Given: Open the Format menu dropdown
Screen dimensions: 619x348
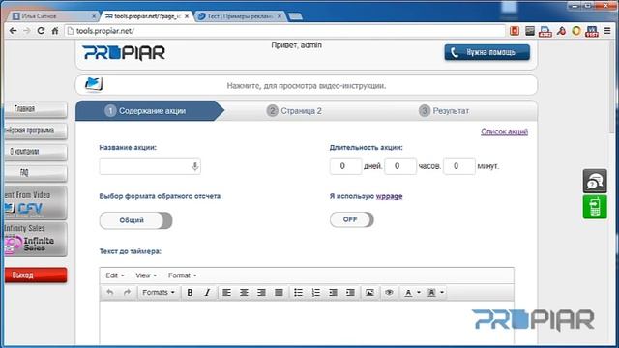Looking at the screenshot, I should (x=183, y=275).
